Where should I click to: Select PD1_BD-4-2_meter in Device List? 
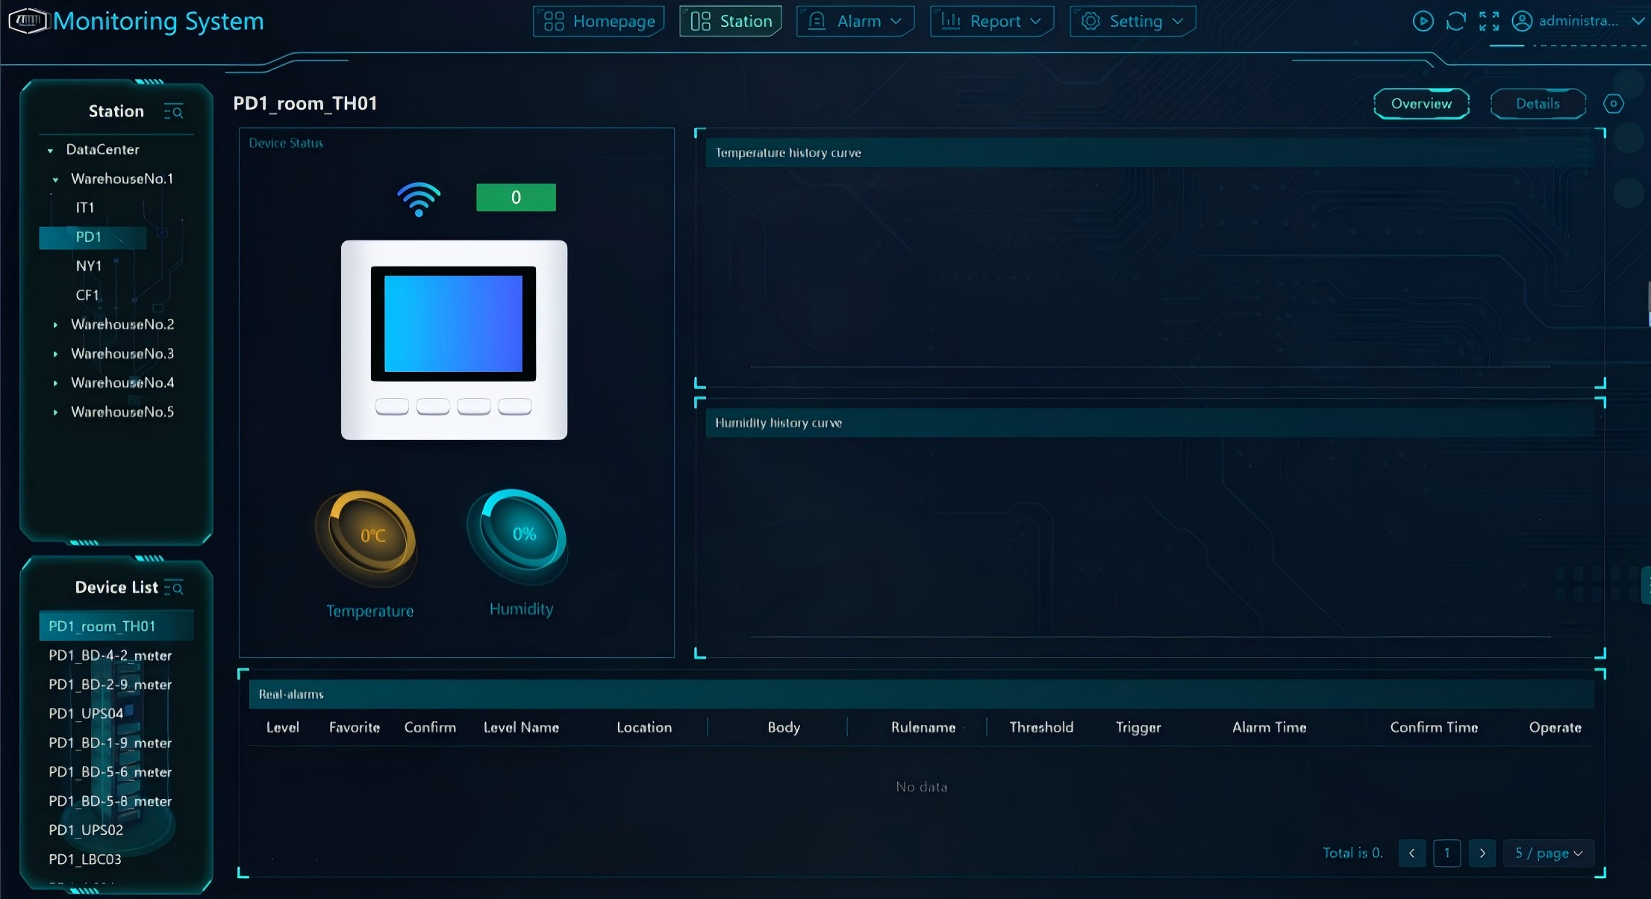110,655
